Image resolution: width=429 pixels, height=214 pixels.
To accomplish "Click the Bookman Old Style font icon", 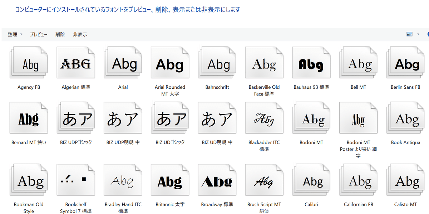I will (29, 180).
